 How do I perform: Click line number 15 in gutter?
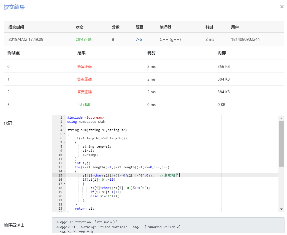pyautogui.click(x=60, y=175)
